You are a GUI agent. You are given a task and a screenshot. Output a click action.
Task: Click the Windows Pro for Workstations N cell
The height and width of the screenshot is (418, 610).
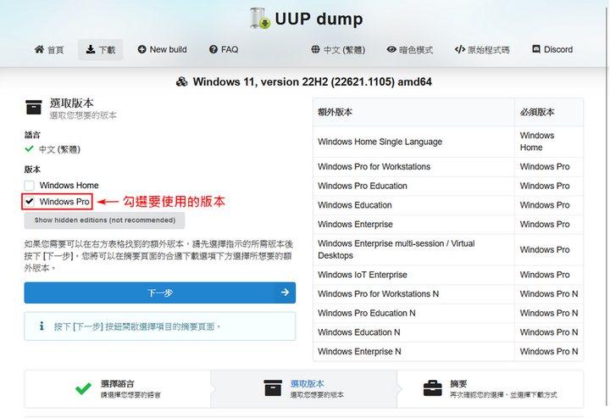click(x=413, y=294)
